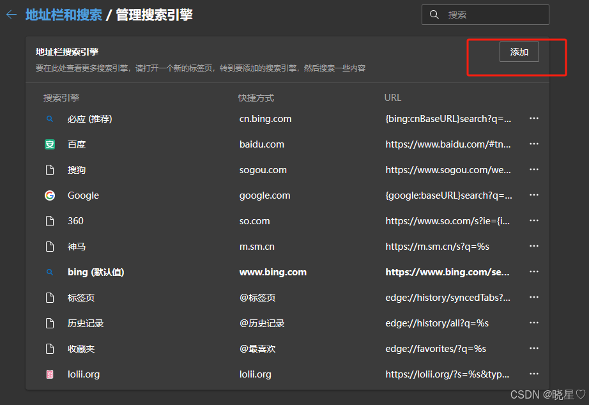Click the 百度 green favicon
Image resolution: width=589 pixels, height=405 pixels.
point(50,144)
